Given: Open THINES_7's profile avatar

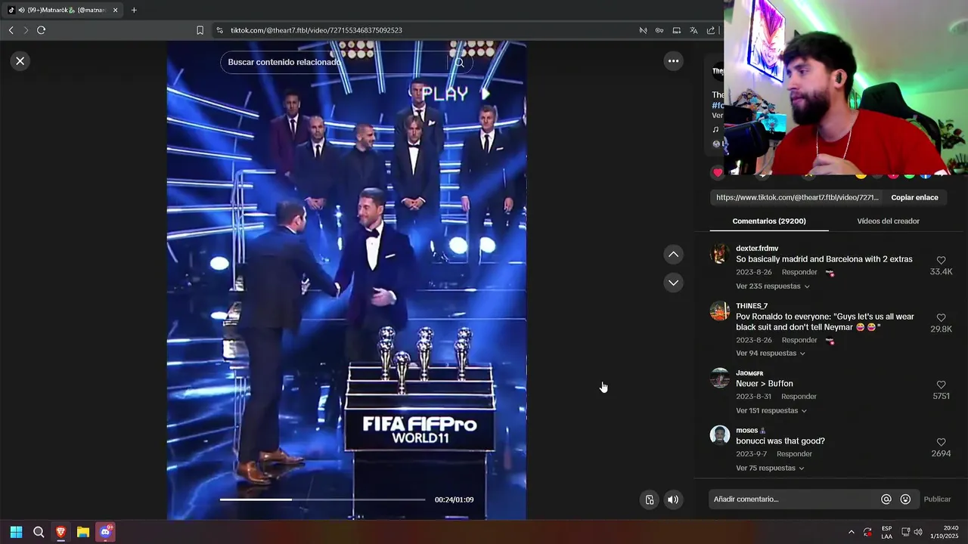Looking at the screenshot, I should pos(720,311).
